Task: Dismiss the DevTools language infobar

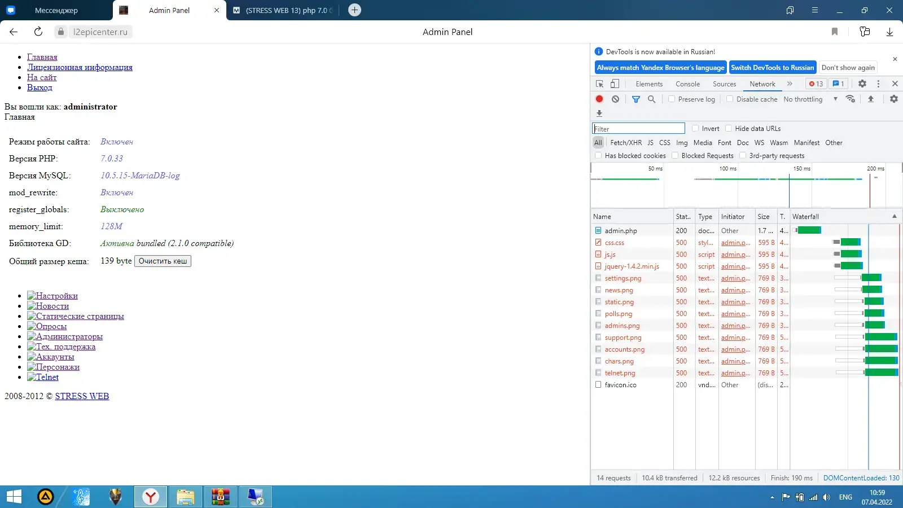Action: pyautogui.click(x=895, y=59)
